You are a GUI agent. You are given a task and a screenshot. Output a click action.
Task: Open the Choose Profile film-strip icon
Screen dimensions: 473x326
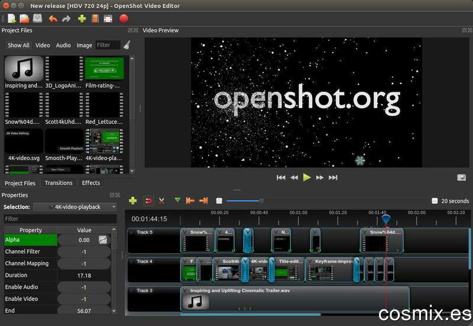pos(95,19)
